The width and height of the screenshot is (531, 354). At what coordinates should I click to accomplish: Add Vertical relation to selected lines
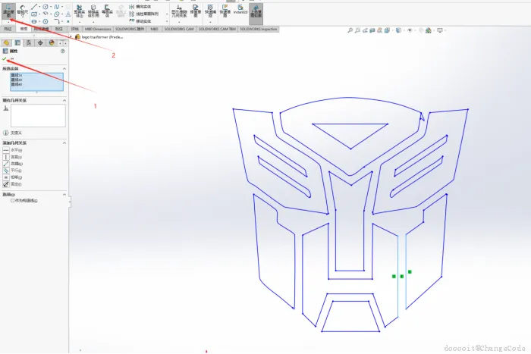point(6,157)
